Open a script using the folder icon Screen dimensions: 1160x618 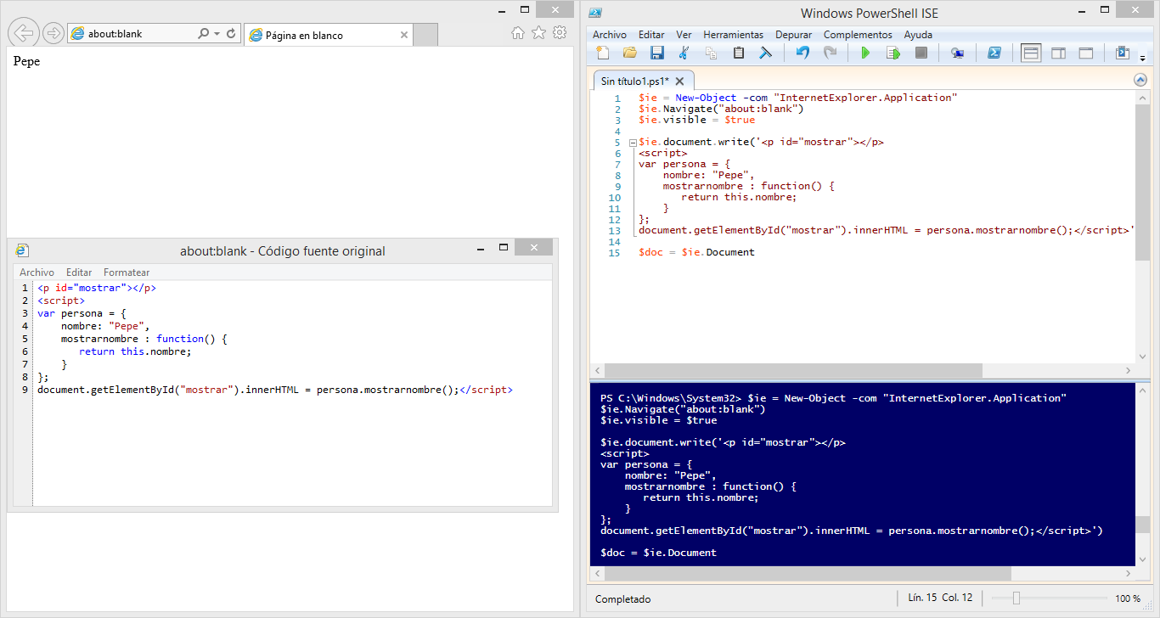point(629,53)
